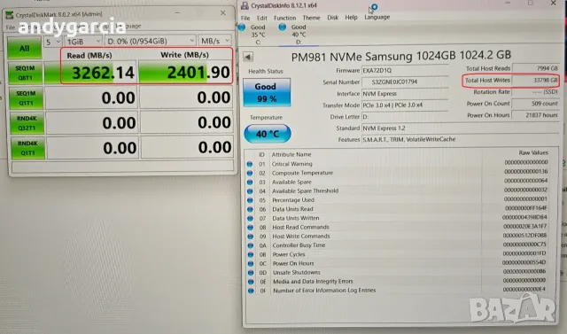Viewport: 567px width, 334px height.
Task: Click the Raw Values column header
Action: (533, 153)
